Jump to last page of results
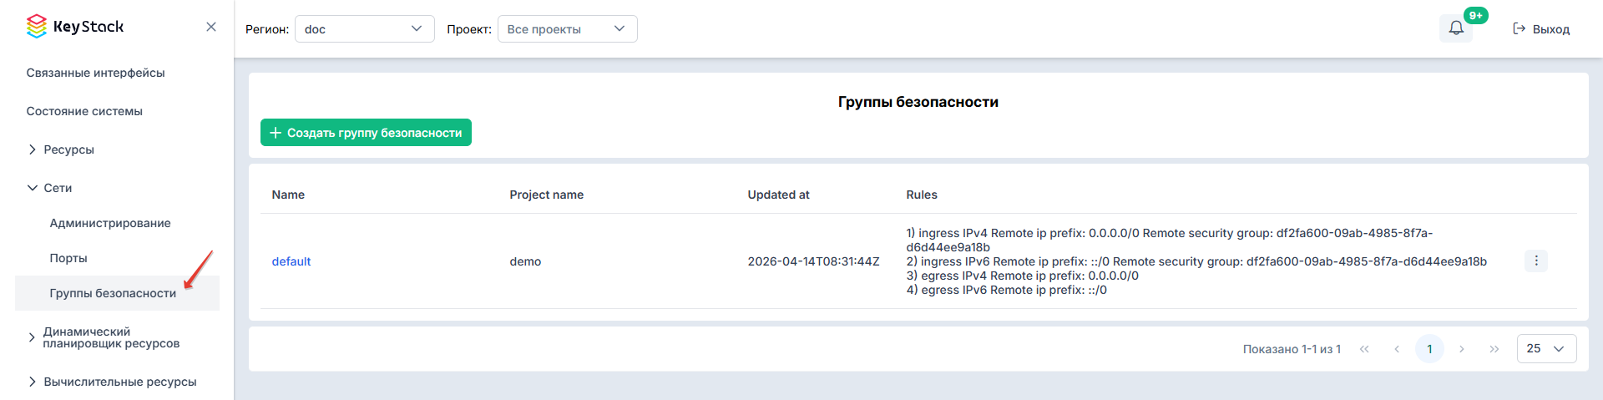The image size is (1603, 400). 1494,349
